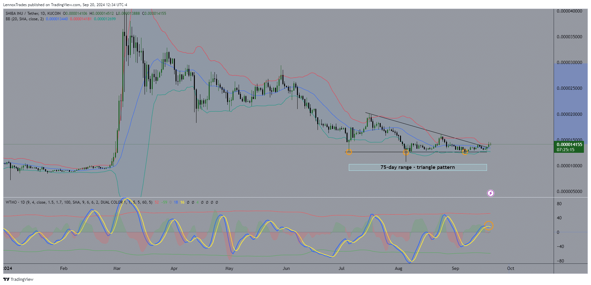Viewport: 591px width, 285px height.
Task: Click the May label on time axis
Action: tap(229, 268)
